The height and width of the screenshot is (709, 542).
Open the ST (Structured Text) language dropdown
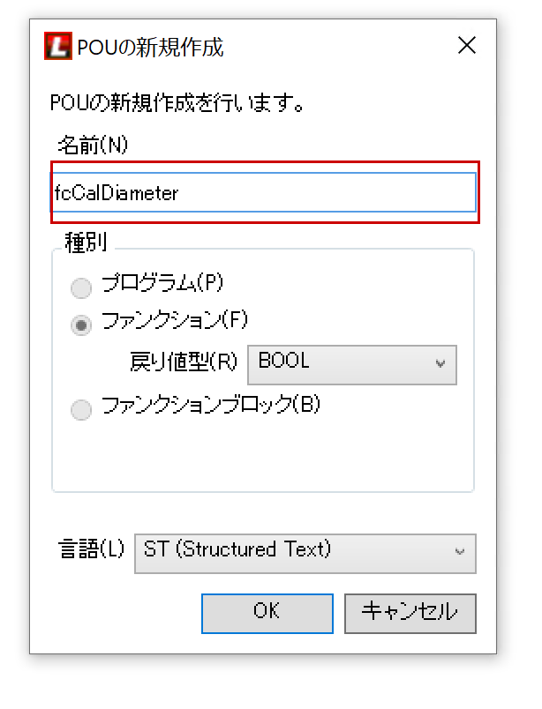[305, 553]
